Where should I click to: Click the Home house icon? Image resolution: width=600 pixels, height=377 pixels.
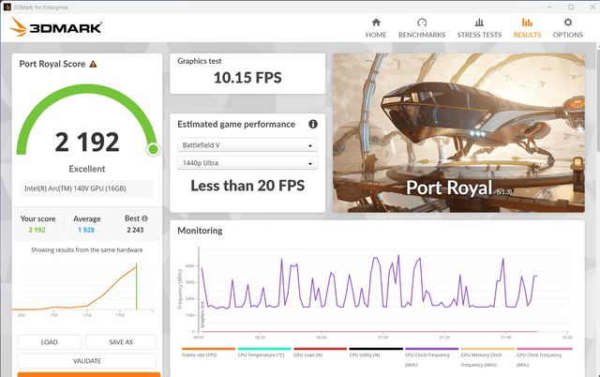(x=376, y=23)
